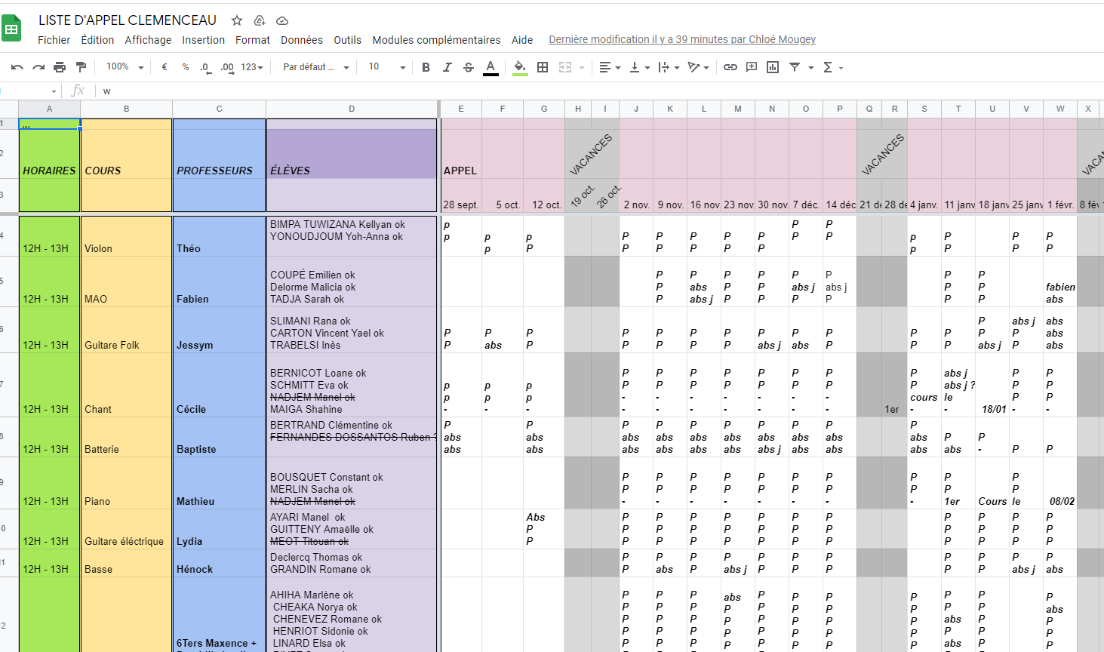This screenshot has width=1104, height=652.
Task: Toggle bold formatting
Action: point(426,67)
